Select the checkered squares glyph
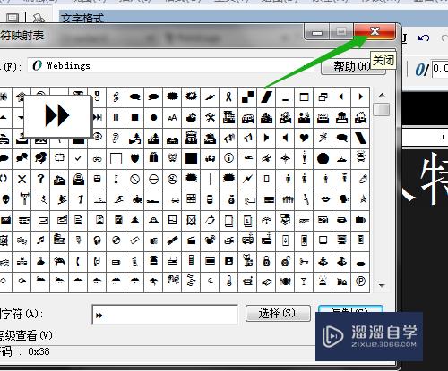448x371 pixels. tap(247, 97)
